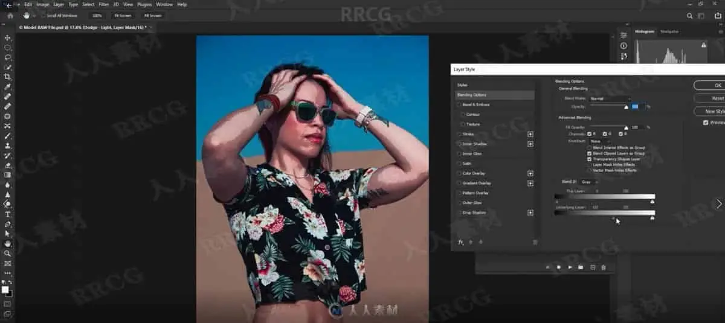
Task: Click the fx icon in Layer Style
Action: (x=460, y=242)
